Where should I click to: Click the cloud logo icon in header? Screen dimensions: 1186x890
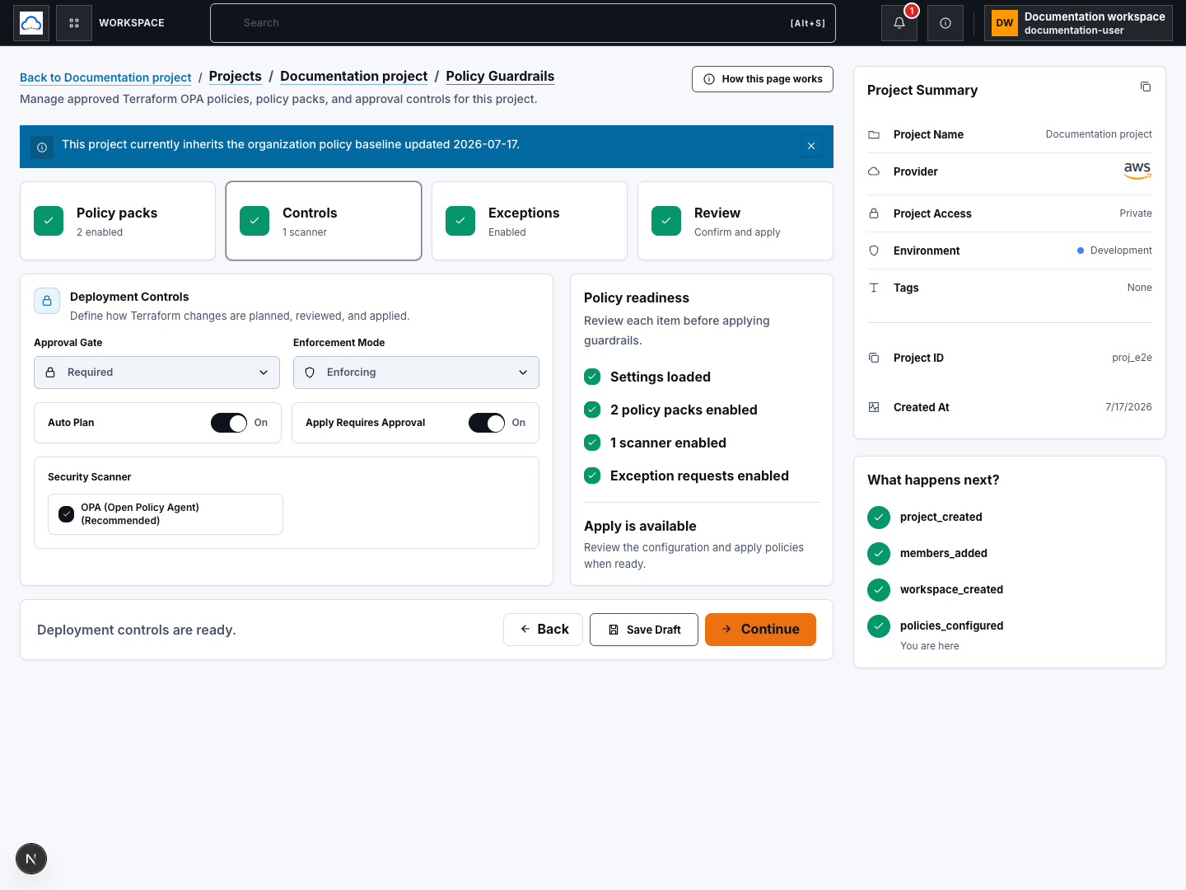click(x=31, y=23)
